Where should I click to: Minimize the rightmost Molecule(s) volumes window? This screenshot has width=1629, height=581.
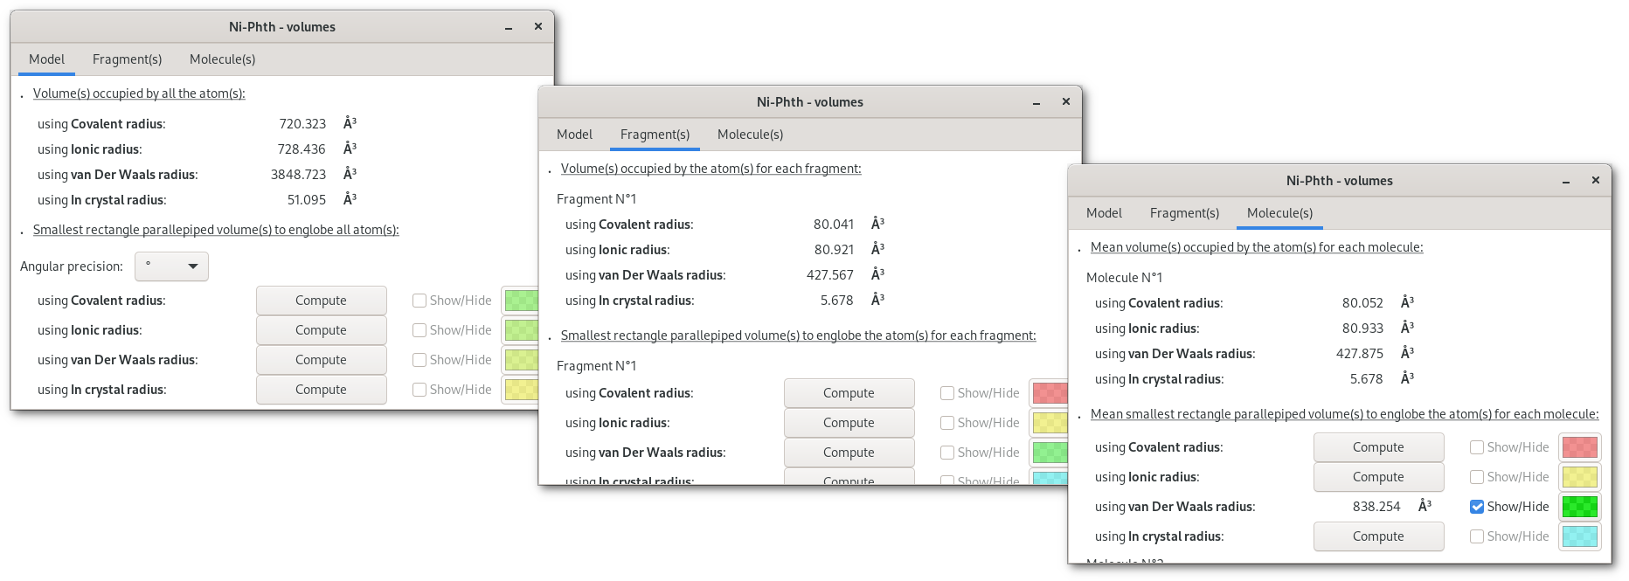1566,181
